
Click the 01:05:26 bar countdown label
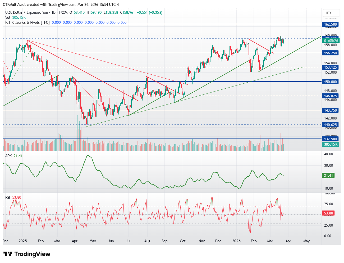[330, 41]
